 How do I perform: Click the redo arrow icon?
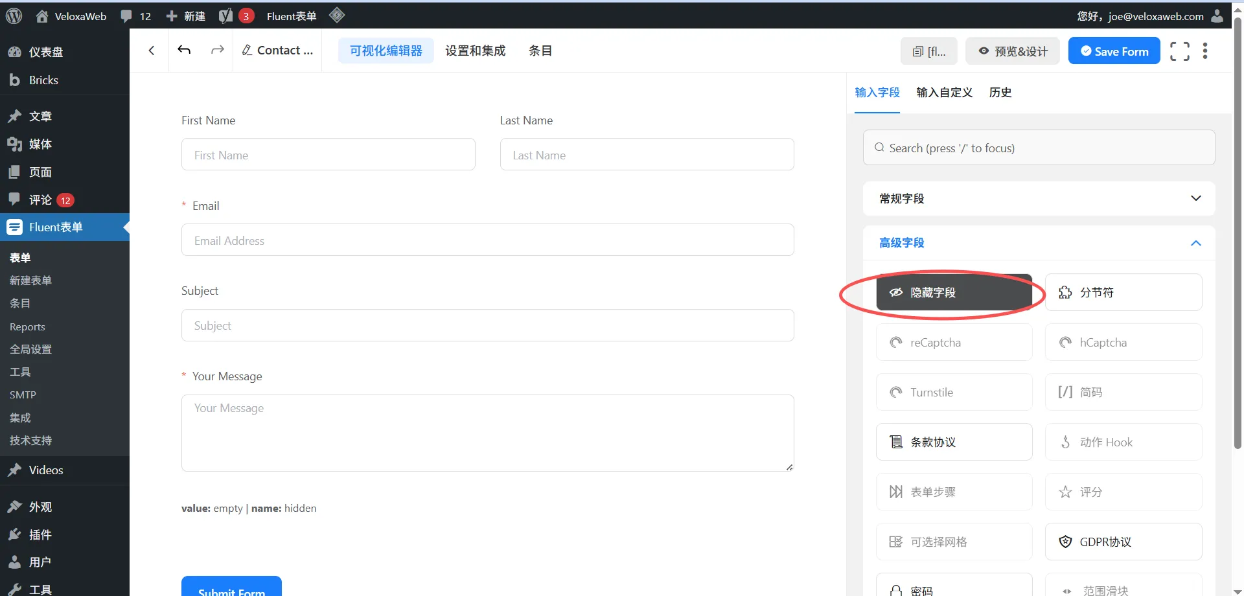point(218,50)
